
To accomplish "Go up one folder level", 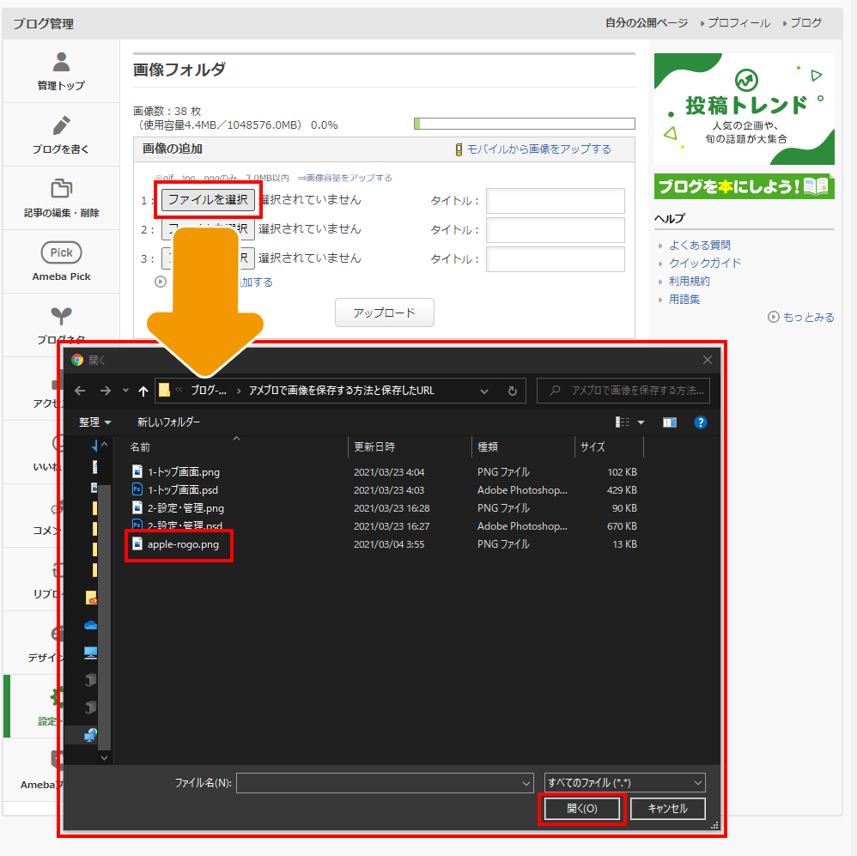I will (143, 391).
